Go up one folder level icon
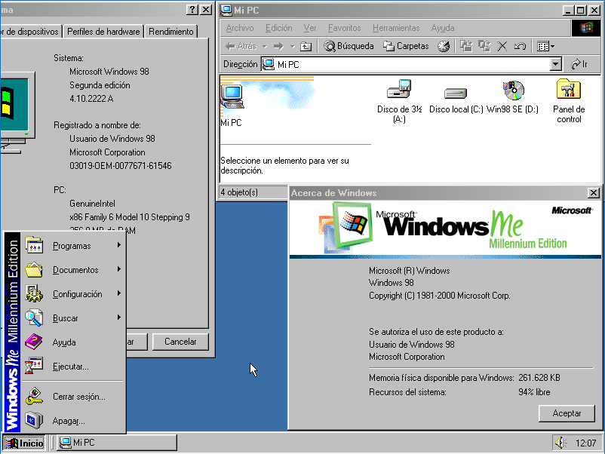Screen dimensions: 605x454 (x=306, y=47)
